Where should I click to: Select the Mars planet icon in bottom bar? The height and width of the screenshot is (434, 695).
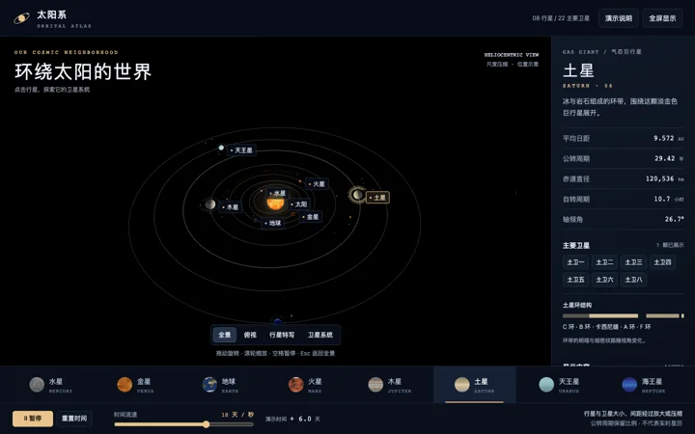pyautogui.click(x=295, y=385)
